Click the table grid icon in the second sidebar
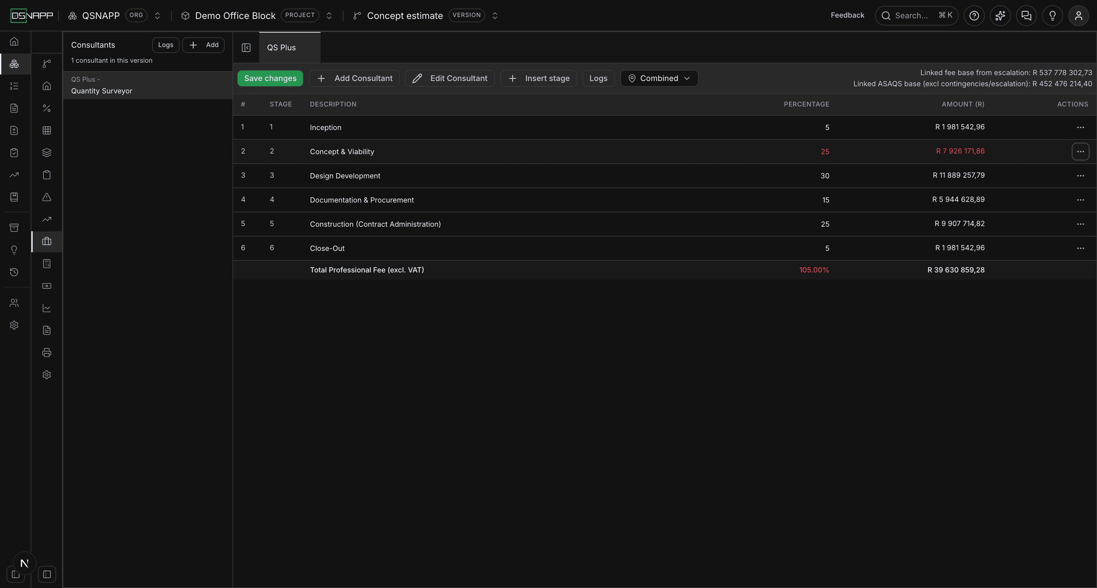This screenshot has width=1097, height=588. 47,130
